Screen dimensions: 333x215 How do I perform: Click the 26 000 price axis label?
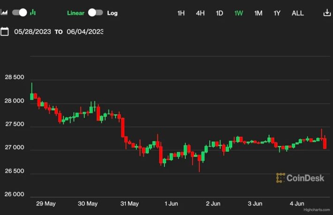point(15,194)
